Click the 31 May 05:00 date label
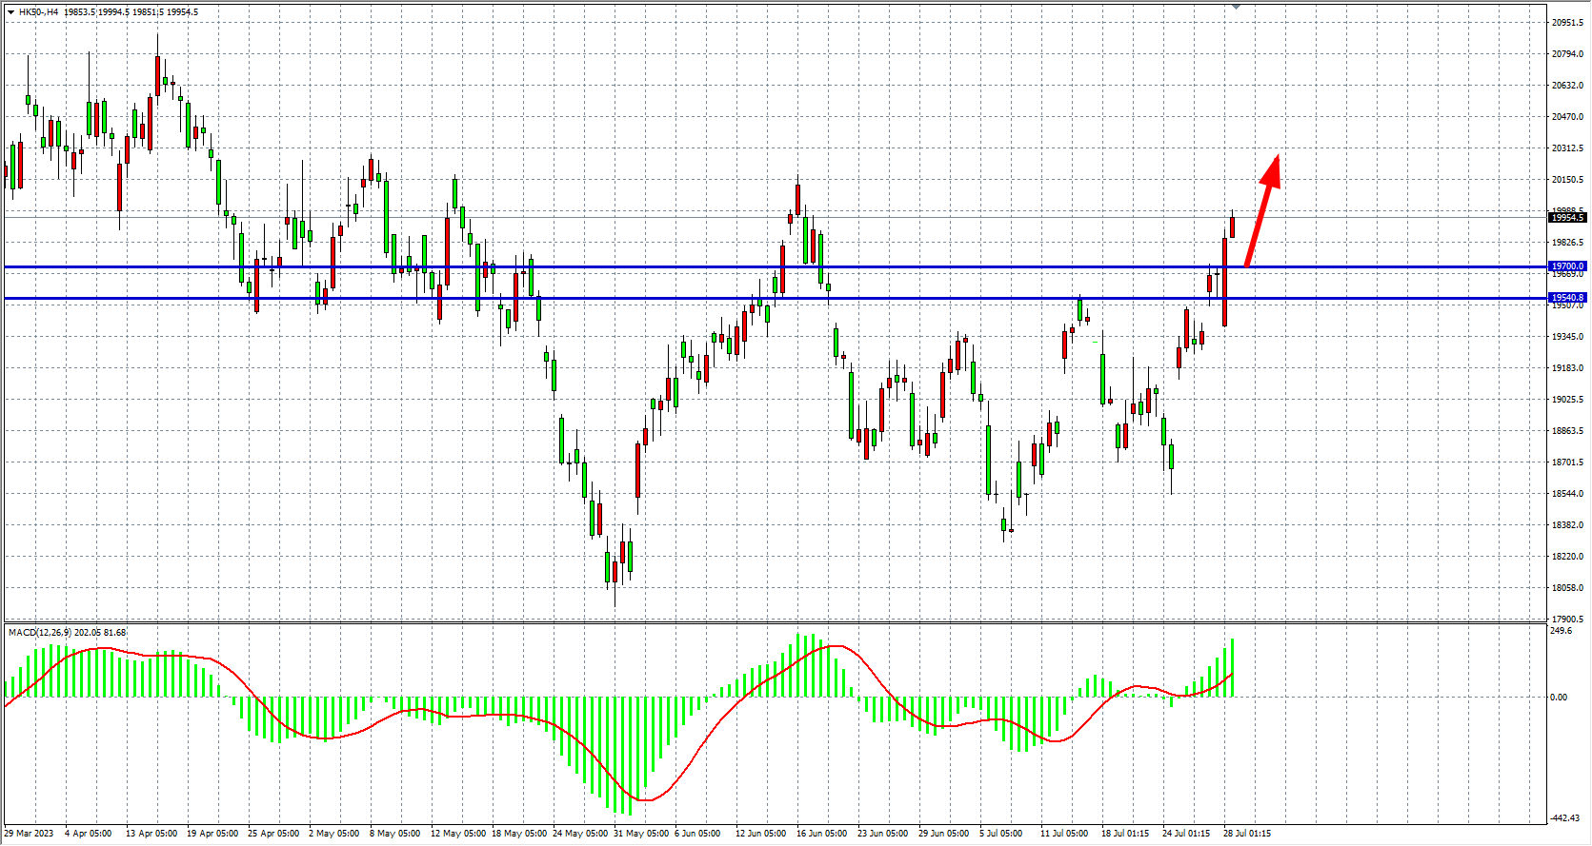This screenshot has width=1592, height=846. tap(640, 834)
